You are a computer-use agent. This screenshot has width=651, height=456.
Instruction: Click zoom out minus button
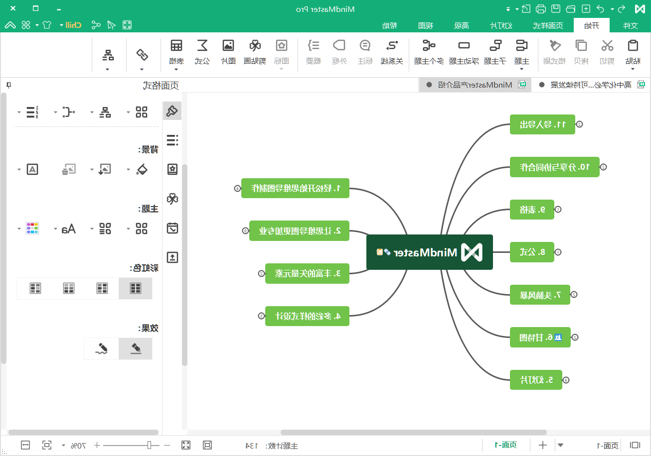click(167, 445)
